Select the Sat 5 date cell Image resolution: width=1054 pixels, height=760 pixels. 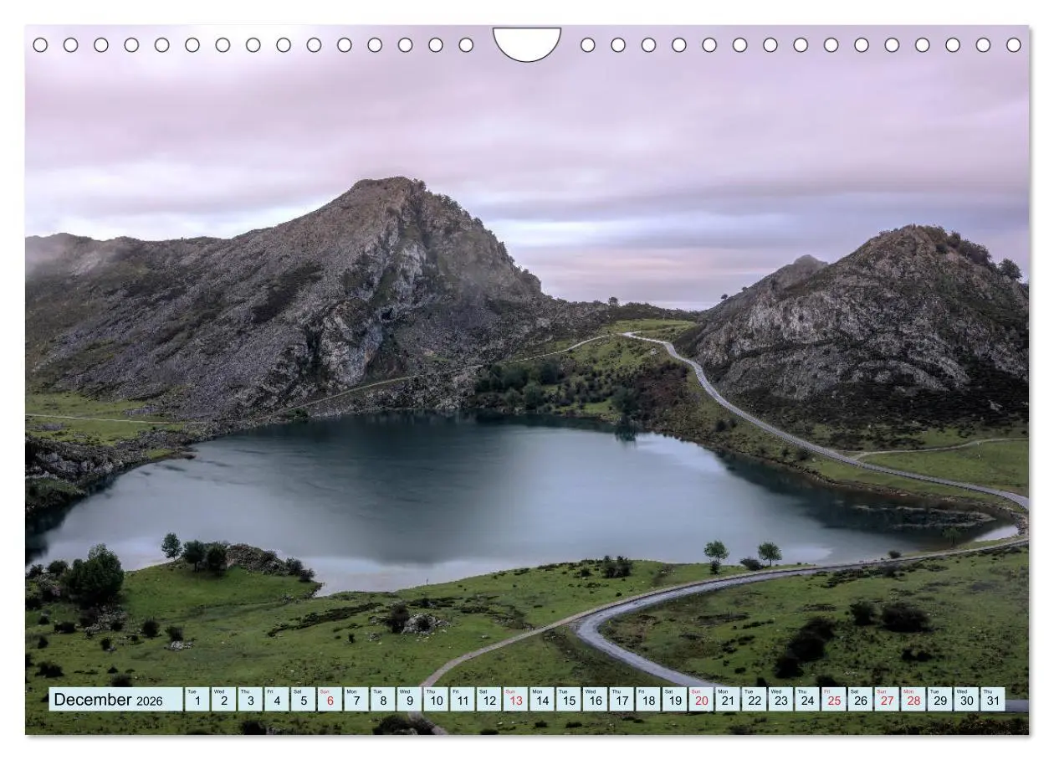click(303, 700)
